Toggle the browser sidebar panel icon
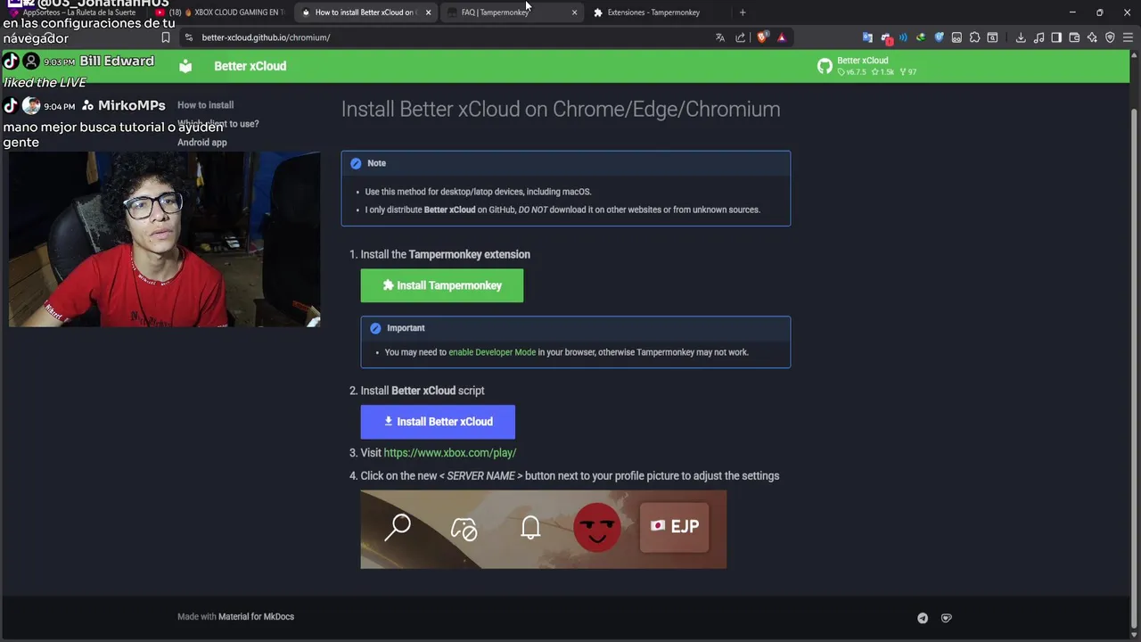Screen dimensions: 1141x642 click(x=1056, y=37)
